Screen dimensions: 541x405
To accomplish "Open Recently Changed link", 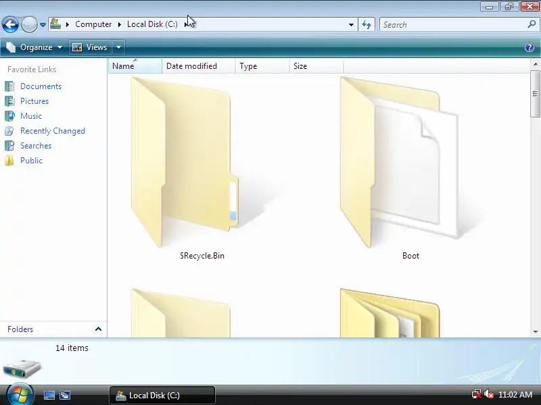I will click(53, 131).
